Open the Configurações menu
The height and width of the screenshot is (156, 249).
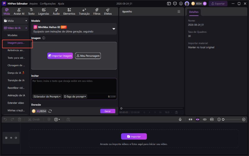coord(48,3)
